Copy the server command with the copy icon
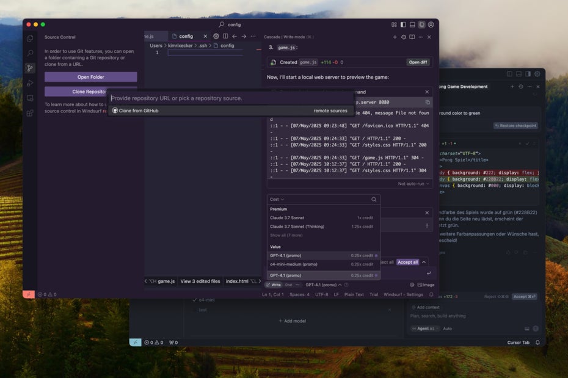Screen dimensions: 568x378 (x=428, y=102)
